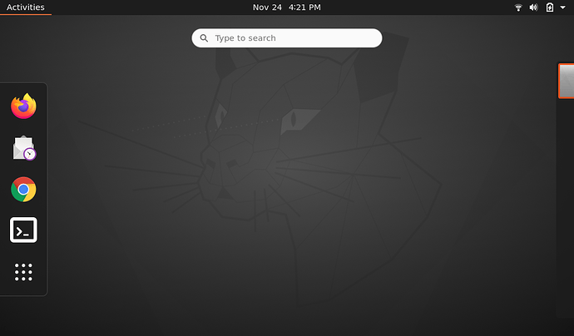The height and width of the screenshot is (336, 574).
Task: Open the system menu dropdown arrow
Action: pyautogui.click(x=562, y=7)
